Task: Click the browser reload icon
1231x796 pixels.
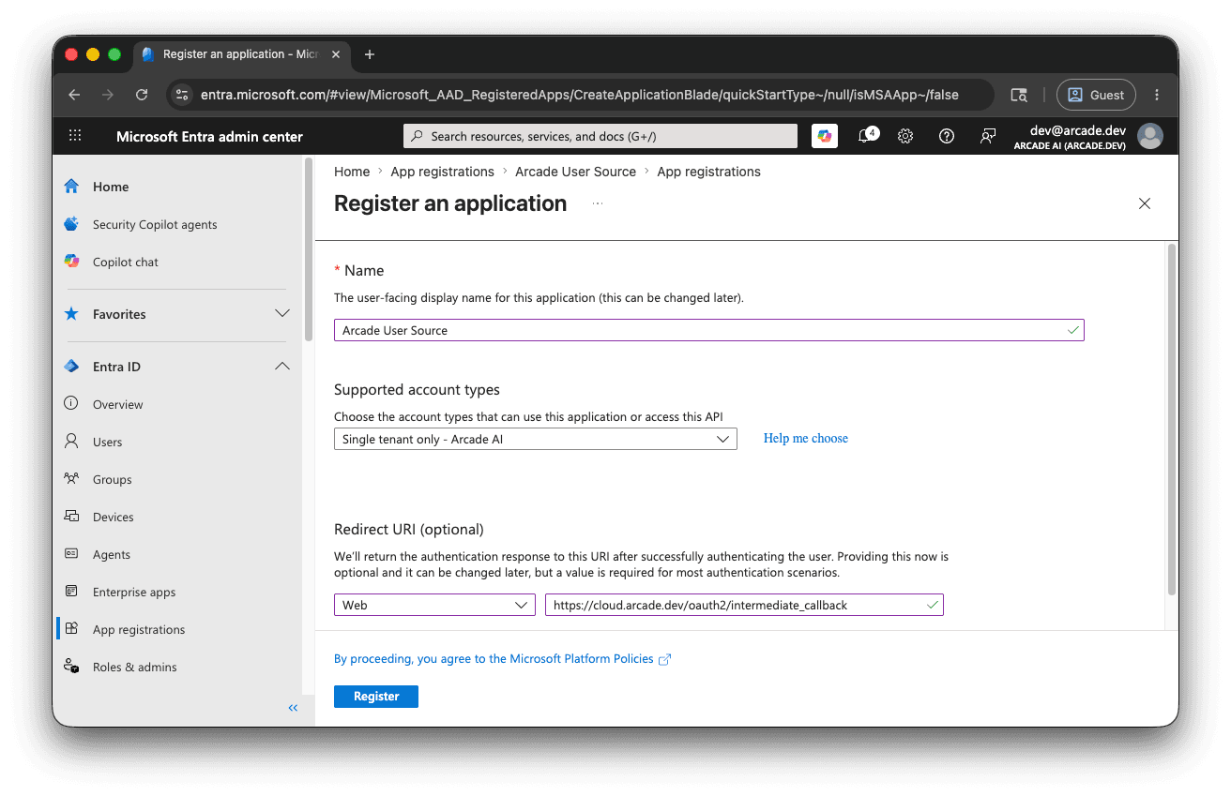Action: (142, 95)
